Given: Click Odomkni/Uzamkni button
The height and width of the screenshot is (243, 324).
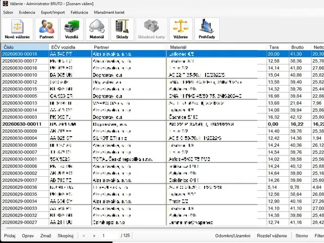Looking at the screenshot, I should [233, 236].
